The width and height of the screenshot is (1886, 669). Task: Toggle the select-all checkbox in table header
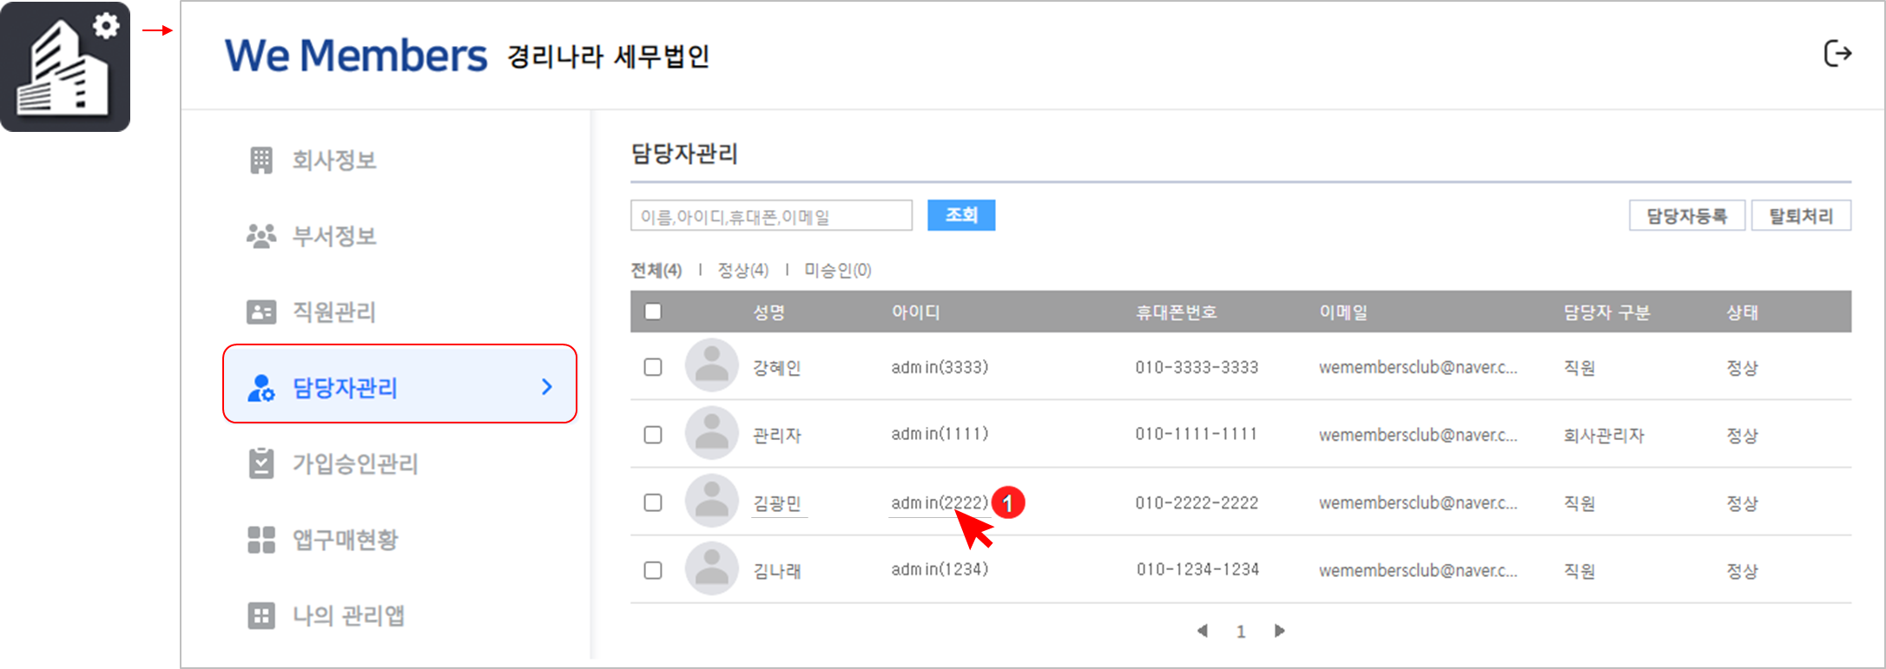coord(653,312)
